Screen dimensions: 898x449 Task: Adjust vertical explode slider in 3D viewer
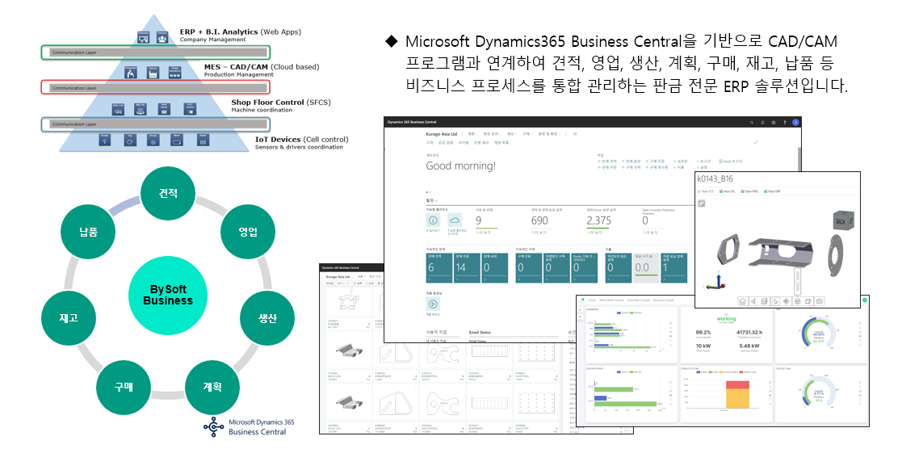(x=796, y=279)
